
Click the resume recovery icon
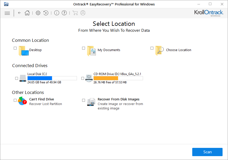[46, 13]
